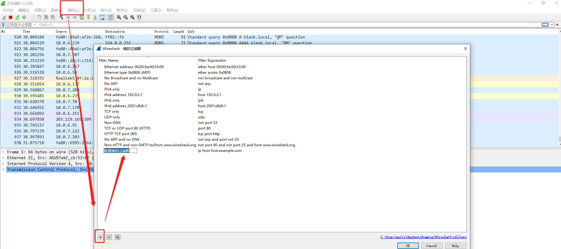
Task: Open the 捕获(C) menu
Action: tap(73, 10)
